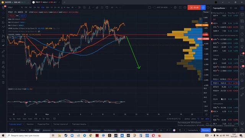Screen dimensions: 245x138
Task: Open Telegram from the taskbar
Action: pyautogui.click(x=85, y=135)
